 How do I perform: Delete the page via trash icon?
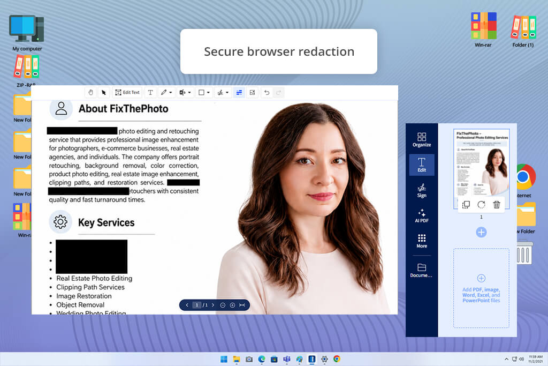click(x=497, y=205)
